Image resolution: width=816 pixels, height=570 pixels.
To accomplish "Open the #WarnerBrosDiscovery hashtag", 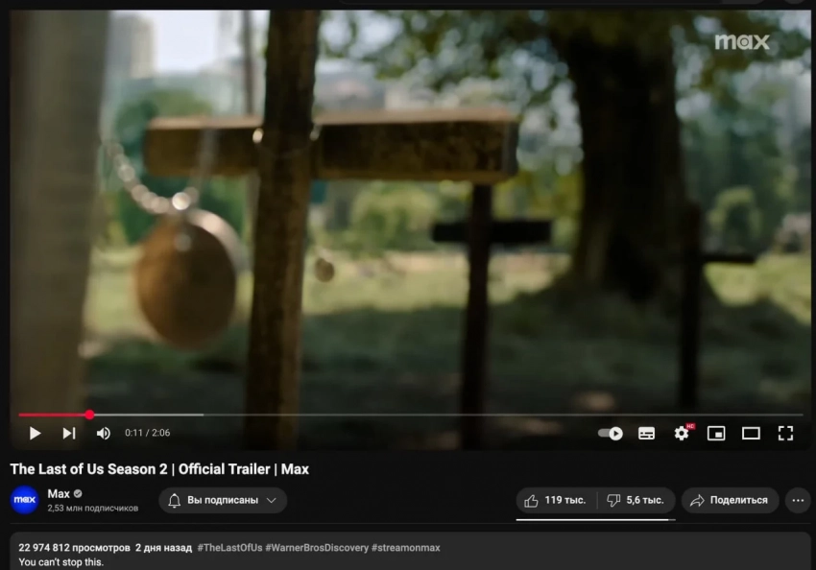I will tap(317, 548).
